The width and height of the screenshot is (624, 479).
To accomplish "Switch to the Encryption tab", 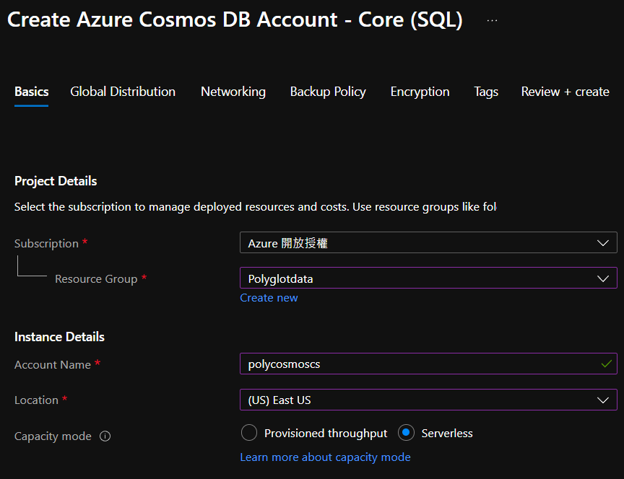I will click(420, 92).
